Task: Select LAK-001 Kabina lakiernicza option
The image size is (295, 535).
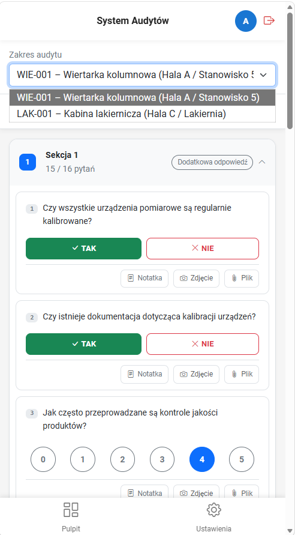Action: point(142,114)
